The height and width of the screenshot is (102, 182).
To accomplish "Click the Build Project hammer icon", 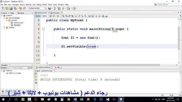I will pos(55,8).
